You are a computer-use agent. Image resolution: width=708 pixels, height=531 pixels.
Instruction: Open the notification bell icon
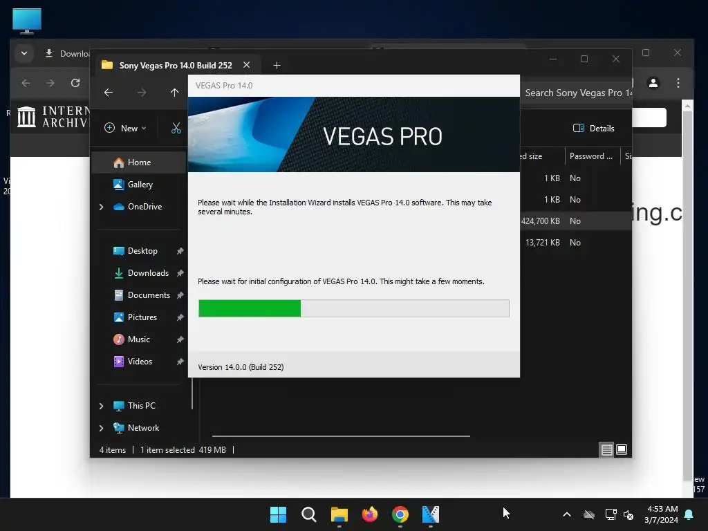(689, 514)
